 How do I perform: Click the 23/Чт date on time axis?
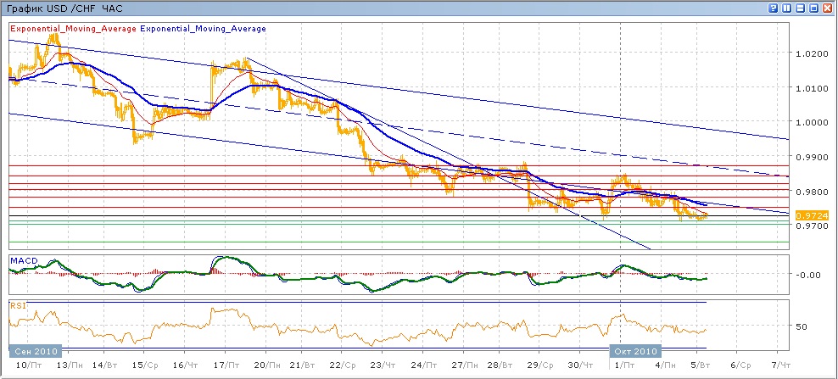click(381, 364)
